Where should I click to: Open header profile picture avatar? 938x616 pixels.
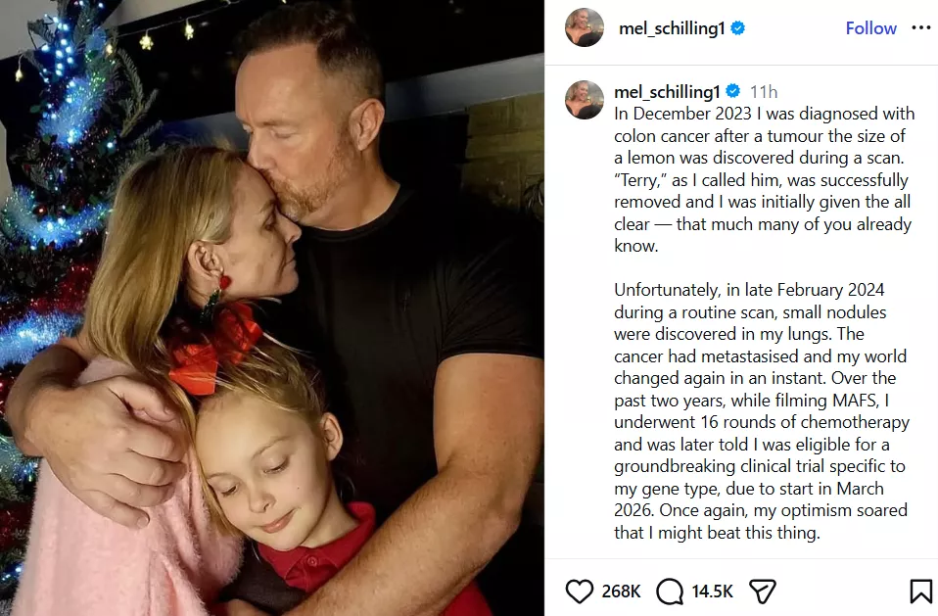tap(585, 27)
